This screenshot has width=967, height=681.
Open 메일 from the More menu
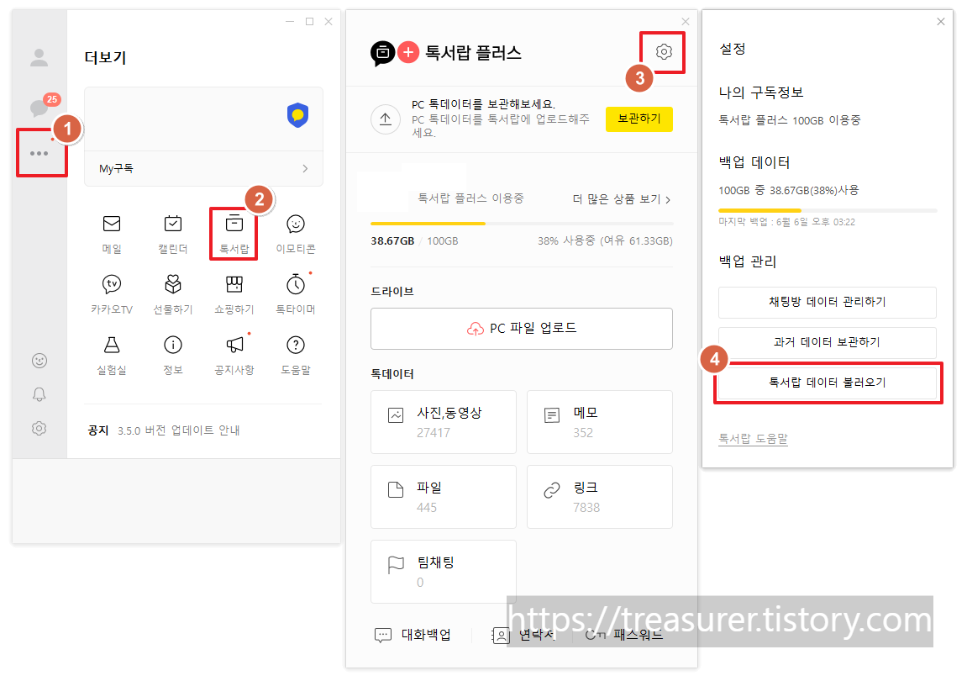pyautogui.click(x=112, y=234)
